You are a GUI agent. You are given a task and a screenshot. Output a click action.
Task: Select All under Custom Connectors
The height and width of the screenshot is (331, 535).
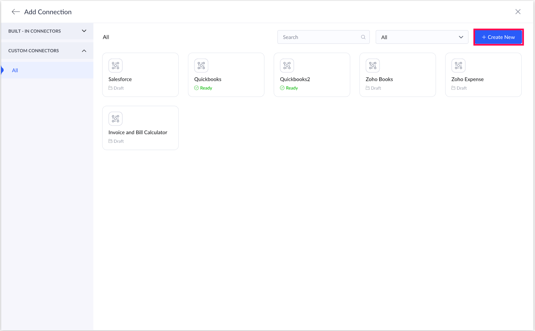[x=47, y=70]
